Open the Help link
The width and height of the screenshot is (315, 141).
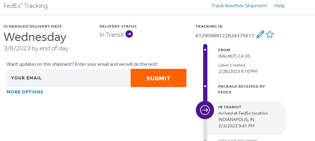pos(280,6)
